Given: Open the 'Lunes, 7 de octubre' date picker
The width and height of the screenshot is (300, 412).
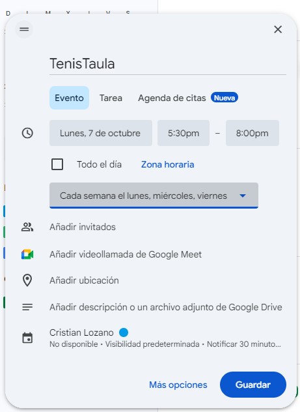Looking at the screenshot, I should pos(101,133).
